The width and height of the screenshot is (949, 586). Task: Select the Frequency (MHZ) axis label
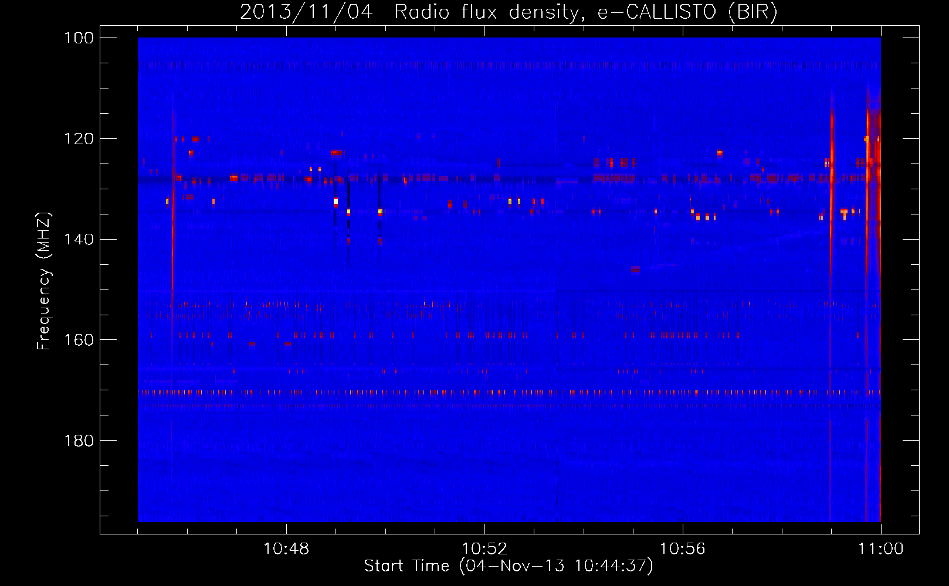point(44,281)
